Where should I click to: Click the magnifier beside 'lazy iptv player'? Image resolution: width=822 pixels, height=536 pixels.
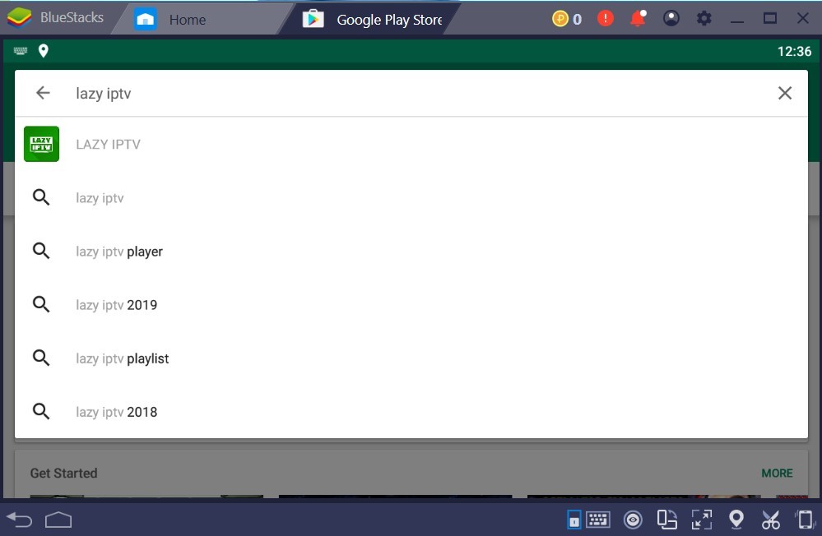(x=41, y=251)
